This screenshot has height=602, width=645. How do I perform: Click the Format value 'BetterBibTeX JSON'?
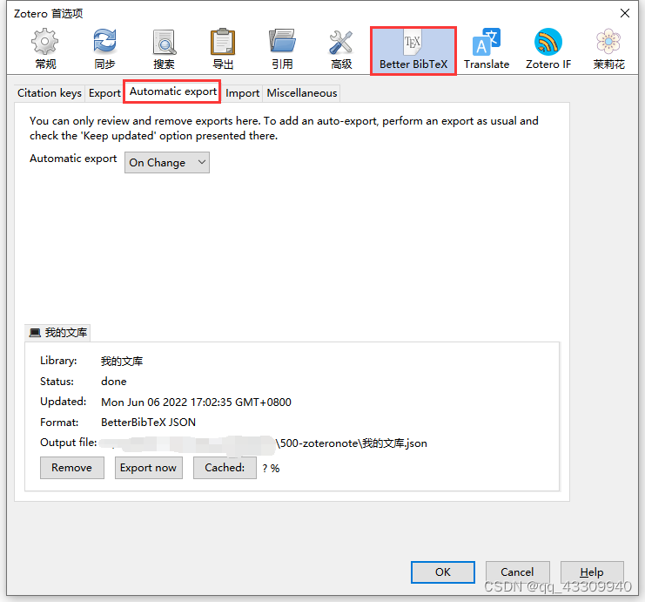coord(149,422)
